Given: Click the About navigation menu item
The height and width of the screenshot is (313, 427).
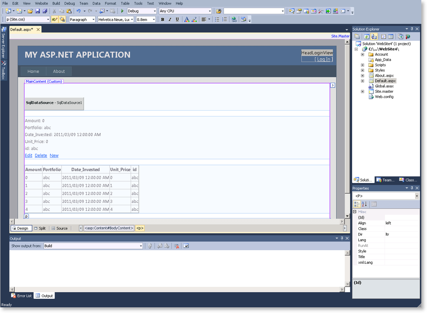Looking at the screenshot, I should (x=59, y=71).
